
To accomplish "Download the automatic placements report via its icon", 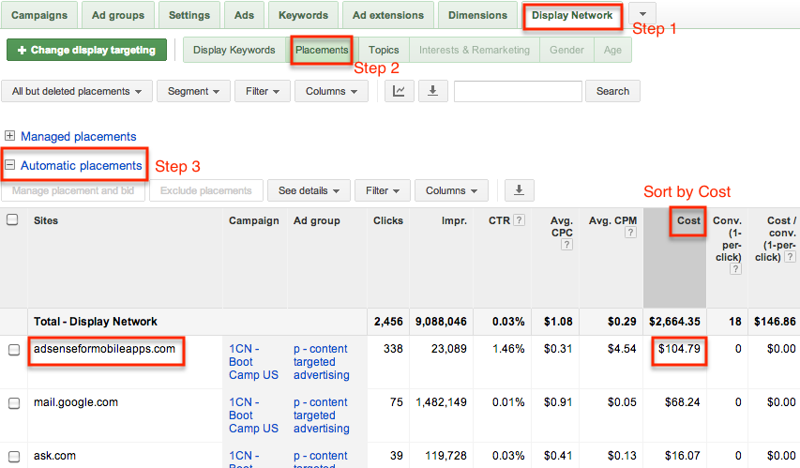I will [519, 190].
